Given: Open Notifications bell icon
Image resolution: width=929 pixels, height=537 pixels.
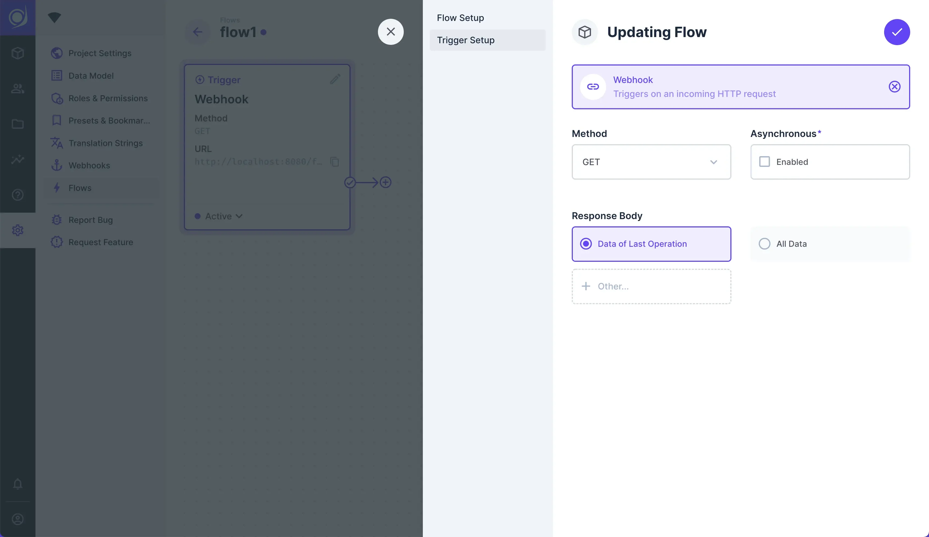Looking at the screenshot, I should [17, 484].
